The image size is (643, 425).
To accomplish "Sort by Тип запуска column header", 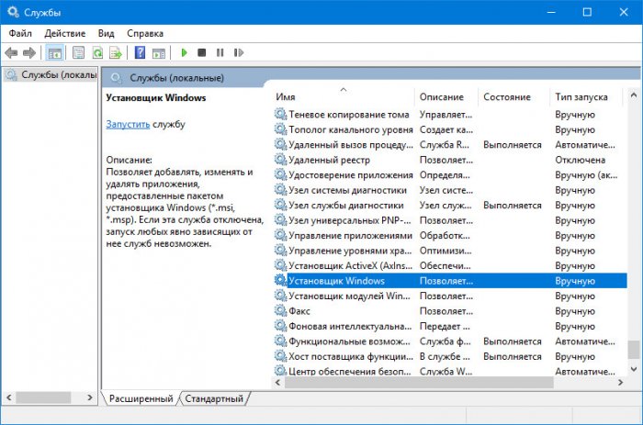I will point(586,96).
